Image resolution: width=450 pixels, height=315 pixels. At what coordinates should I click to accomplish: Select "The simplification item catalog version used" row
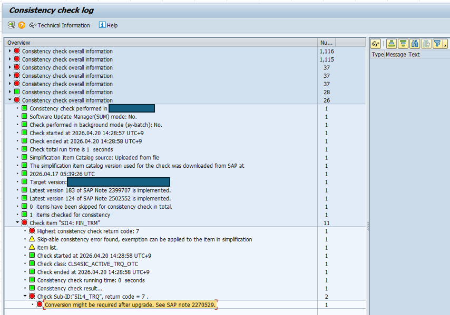137,166
